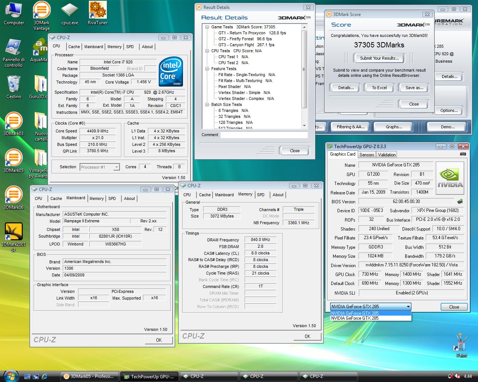Image resolution: width=478 pixels, height=382 pixels.
Task: Click the To Excel button
Action: point(379,88)
